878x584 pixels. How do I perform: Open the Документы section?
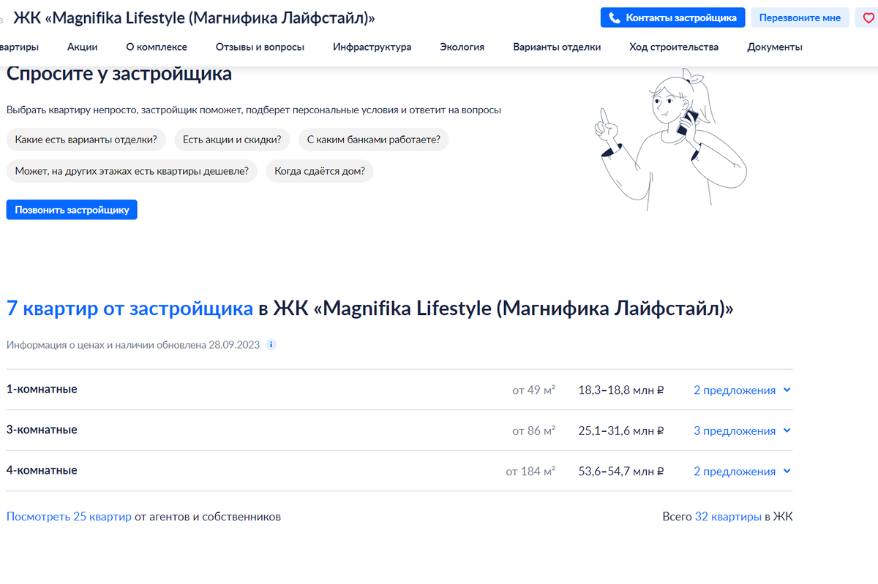tap(774, 46)
